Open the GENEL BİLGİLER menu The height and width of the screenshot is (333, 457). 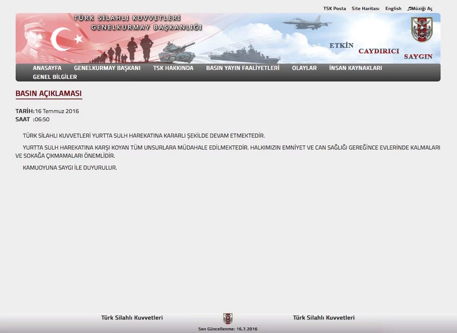pyautogui.click(x=55, y=77)
